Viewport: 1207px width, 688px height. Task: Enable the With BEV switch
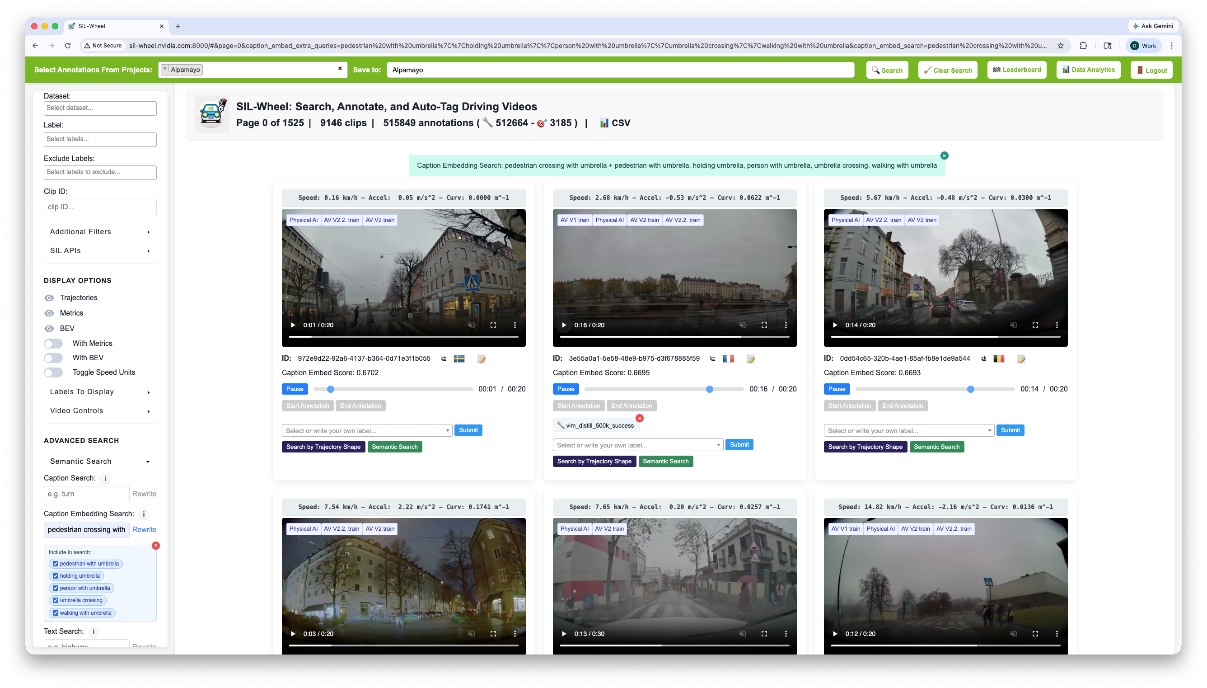click(x=53, y=358)
